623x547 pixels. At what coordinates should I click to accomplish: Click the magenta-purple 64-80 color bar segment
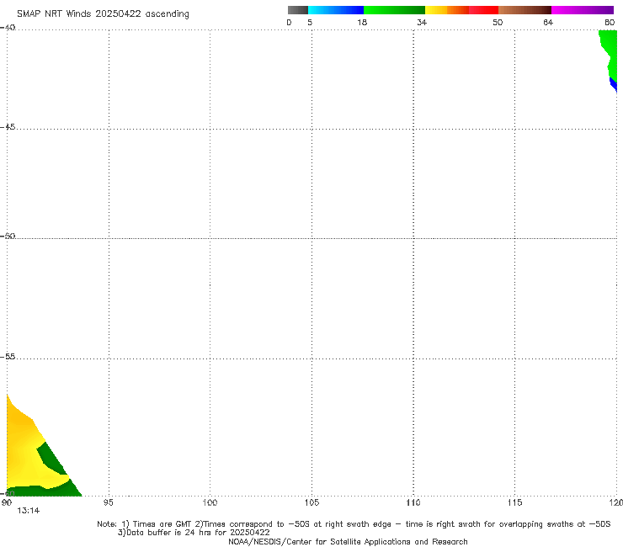tap(583, 10)
